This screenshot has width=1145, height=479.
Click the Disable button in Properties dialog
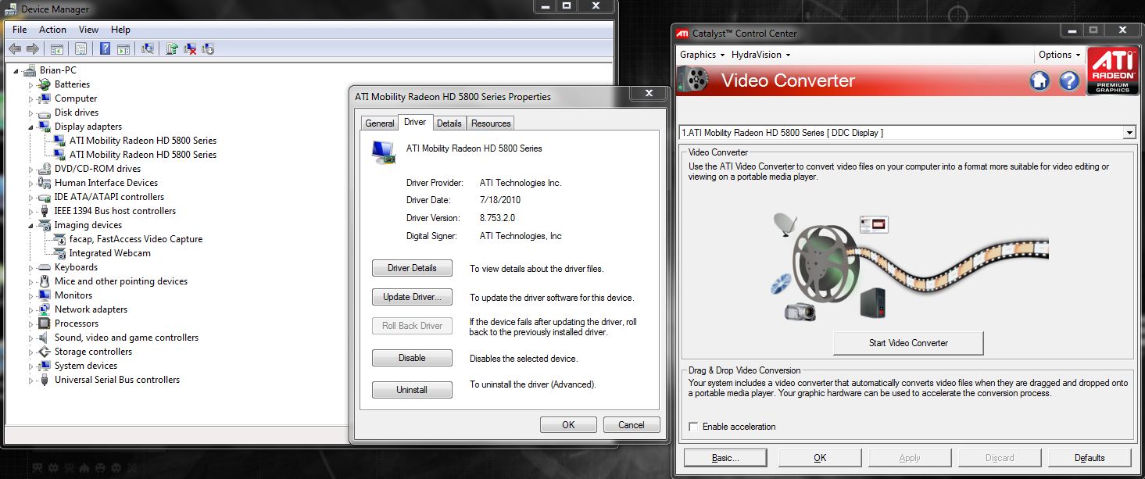pyautogui.click(x=412, y=358)
